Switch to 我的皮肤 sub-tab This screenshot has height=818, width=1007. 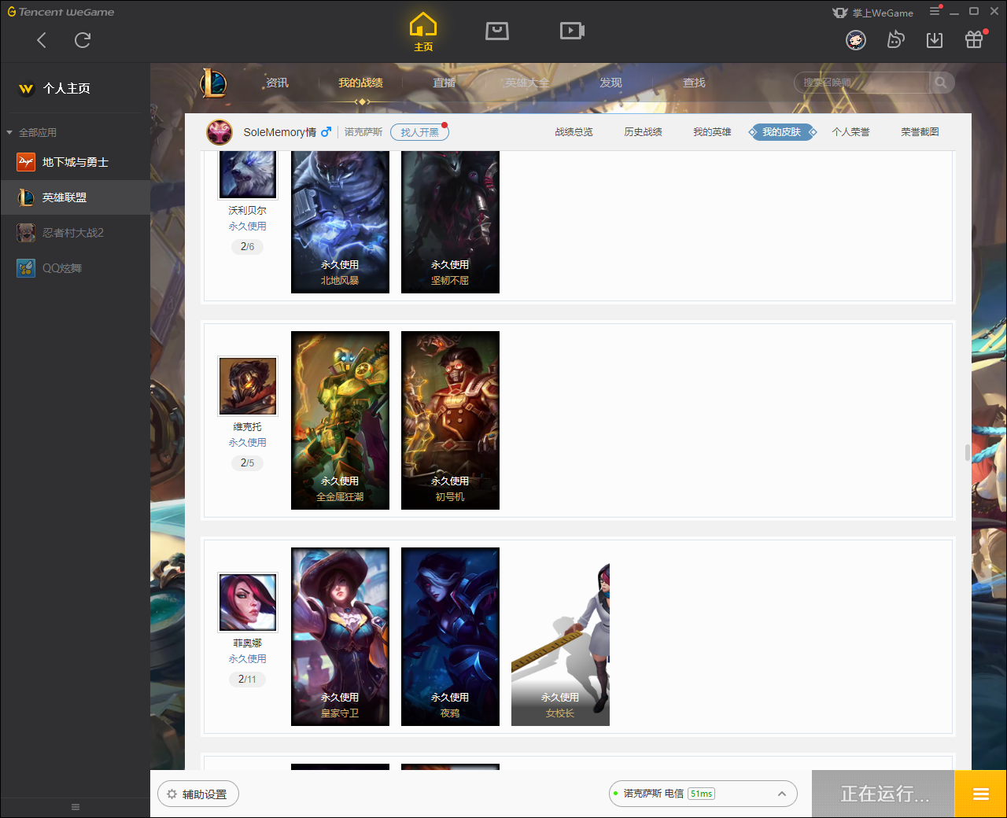coord(781,132)
